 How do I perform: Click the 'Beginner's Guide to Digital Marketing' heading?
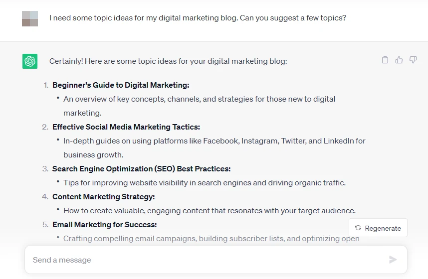click(121, 85)
